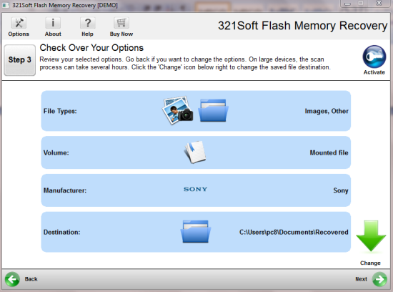
Task: Close the 321Soft window
Action: [379, 4]
